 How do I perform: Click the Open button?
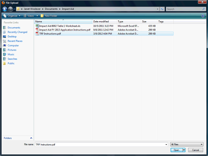(176, 150)
